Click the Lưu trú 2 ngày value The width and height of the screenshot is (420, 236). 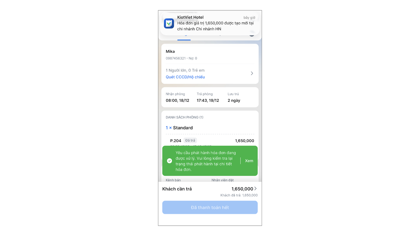point(234,100)
